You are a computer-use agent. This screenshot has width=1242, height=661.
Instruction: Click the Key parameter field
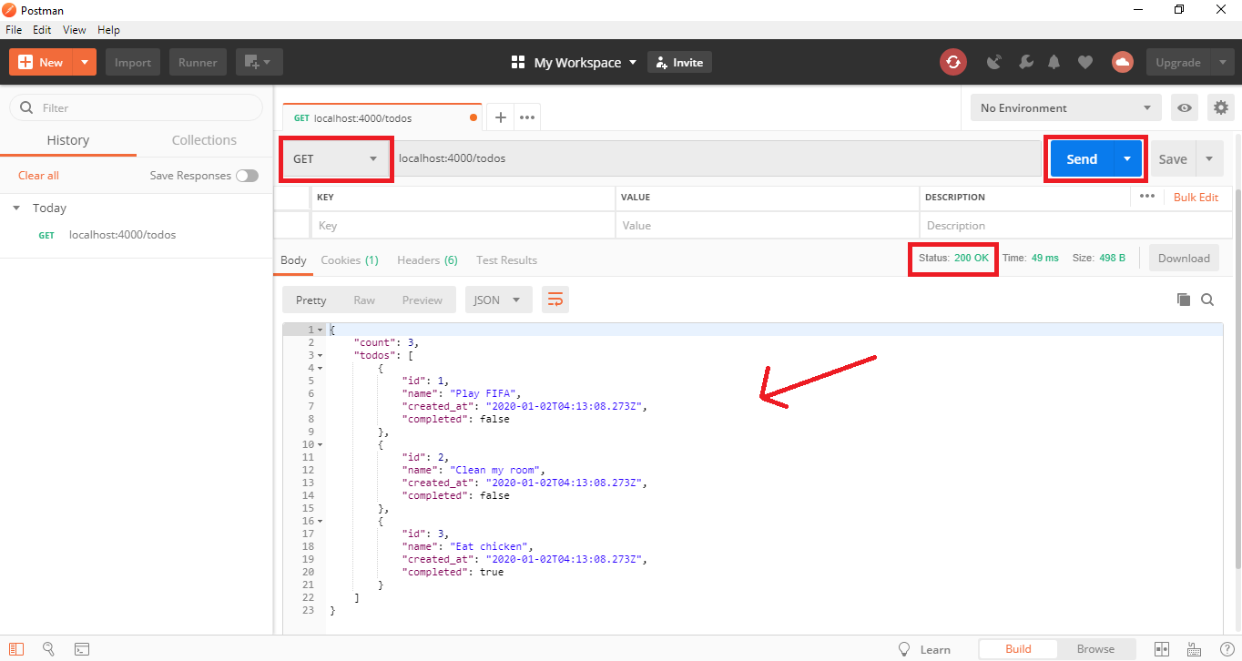463,225
